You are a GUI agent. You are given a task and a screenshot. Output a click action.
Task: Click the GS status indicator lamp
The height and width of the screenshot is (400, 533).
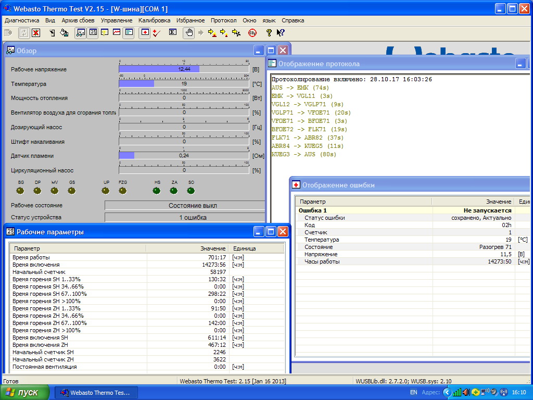pos(72,191)
